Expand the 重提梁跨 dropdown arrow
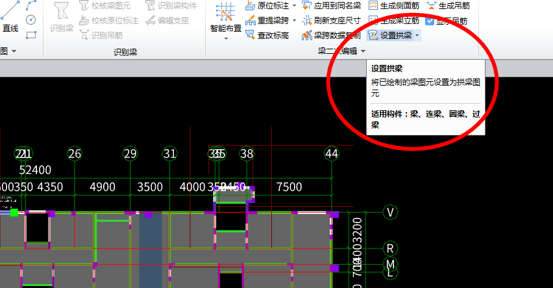The height and width of the screenshot is (288, 553). point(295,21)
